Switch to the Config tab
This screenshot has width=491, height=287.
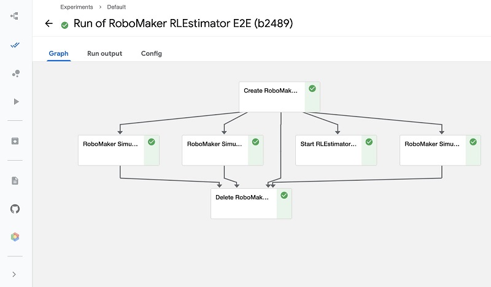pos(151,53)
